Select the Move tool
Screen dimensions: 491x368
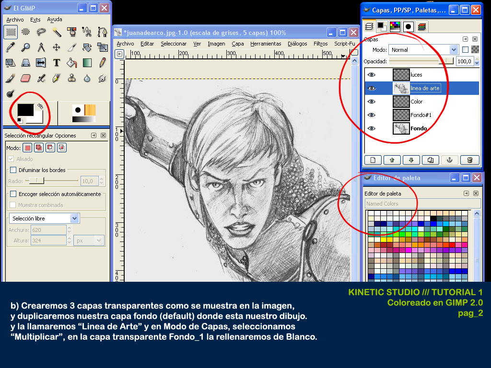click(x=57, y=47)
